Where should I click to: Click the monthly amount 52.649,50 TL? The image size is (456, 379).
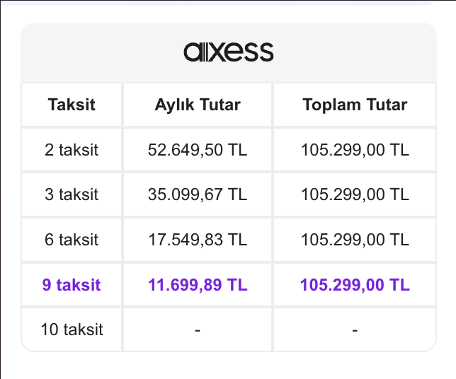point(198,150)
